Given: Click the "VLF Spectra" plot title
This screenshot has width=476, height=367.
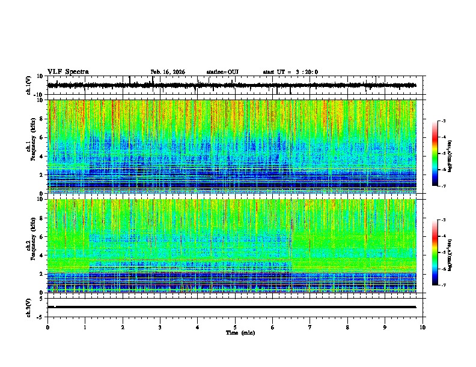Looking at the screenshot, I should 68,72.
